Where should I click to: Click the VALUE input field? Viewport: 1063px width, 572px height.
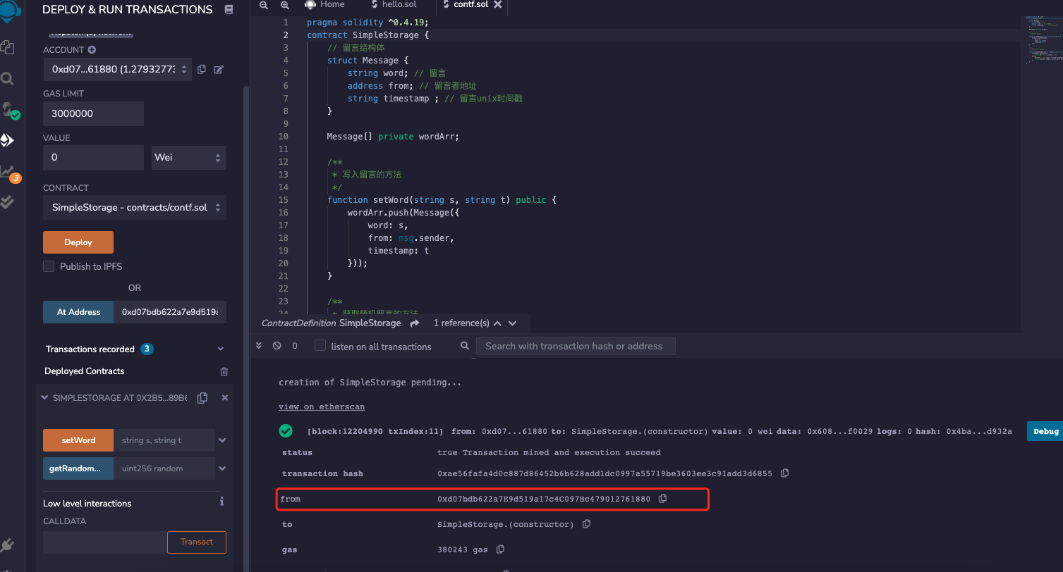pos(93,157)
